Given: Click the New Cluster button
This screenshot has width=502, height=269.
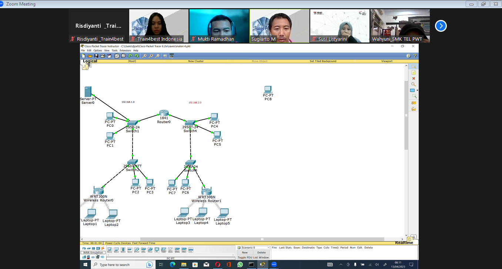Looking at the screenshot, I should (196, 61).
